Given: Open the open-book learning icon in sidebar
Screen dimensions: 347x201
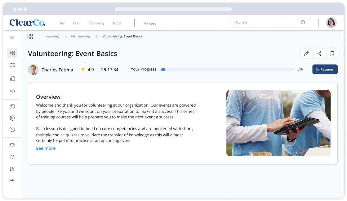Looking at the screenshot, I should pyautogui.click(x=12, y=65).
